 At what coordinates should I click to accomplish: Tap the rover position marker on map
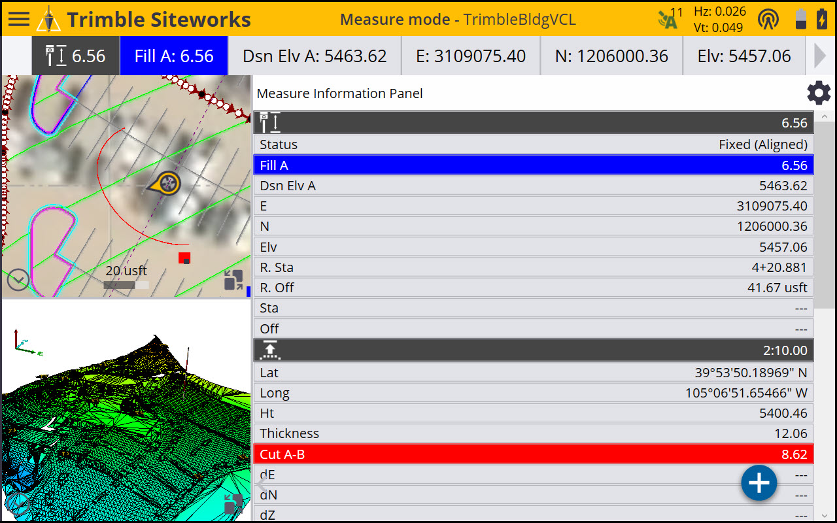(166, 184)
